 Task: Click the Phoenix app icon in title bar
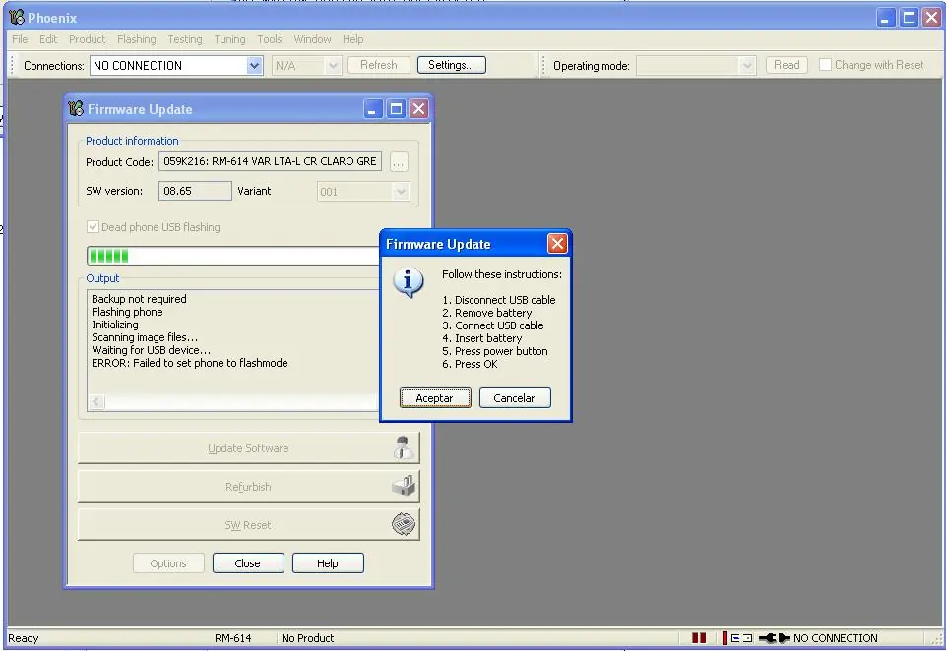tap(17, 17)
